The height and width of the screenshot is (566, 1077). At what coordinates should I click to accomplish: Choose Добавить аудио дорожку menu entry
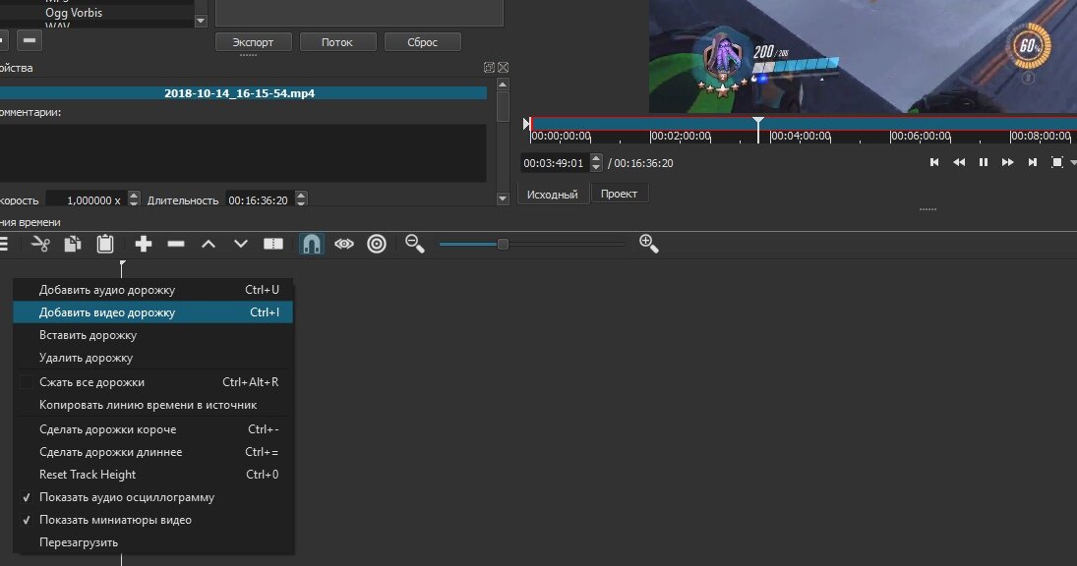(153, 290)
